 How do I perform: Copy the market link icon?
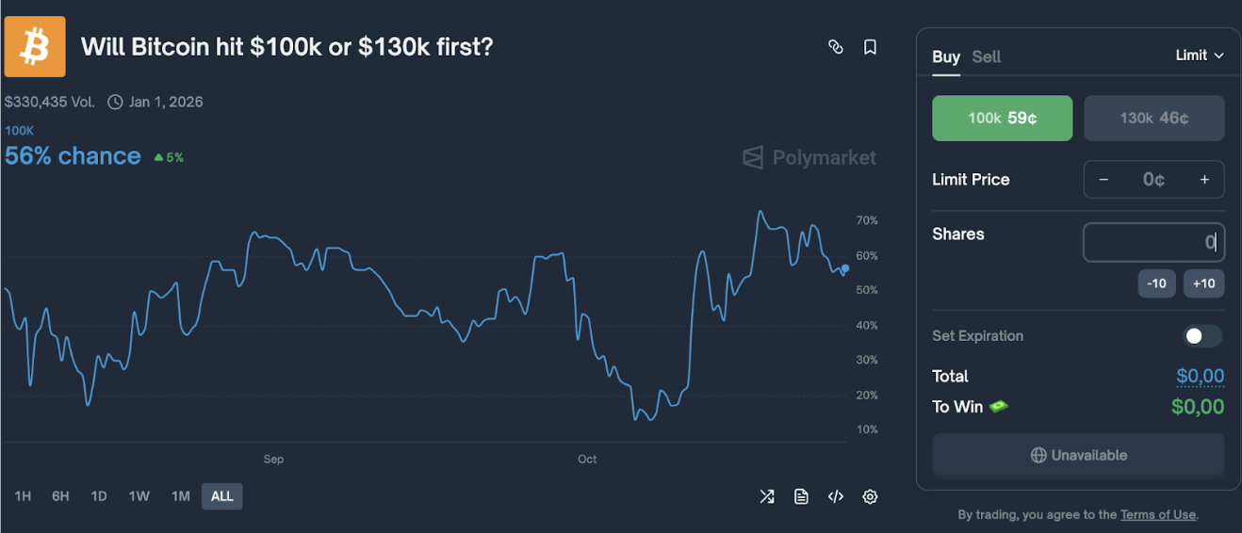(835, 47)
